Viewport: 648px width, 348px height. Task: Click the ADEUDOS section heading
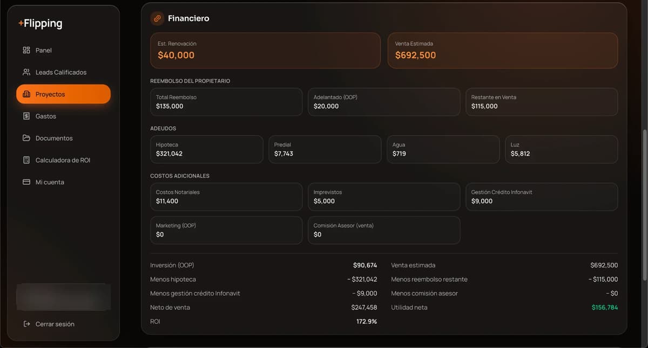(x=163, y=128)
